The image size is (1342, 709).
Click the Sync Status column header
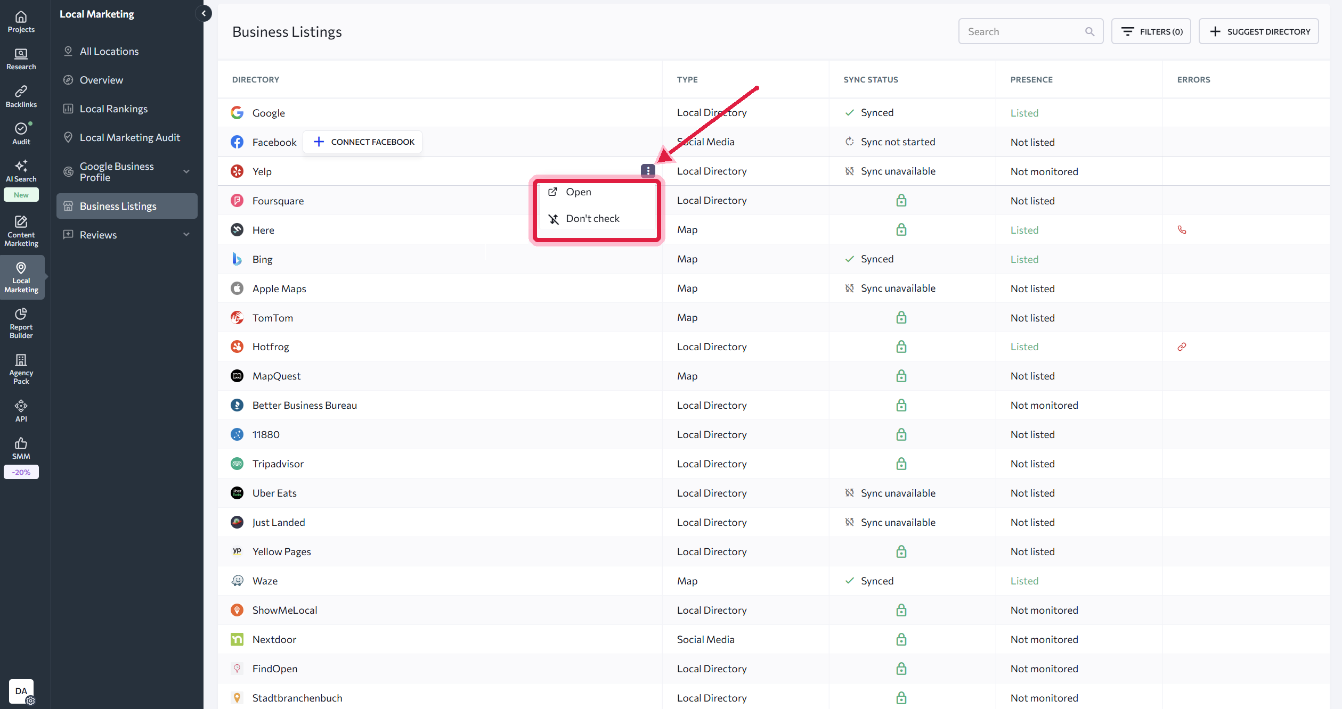click(x=871, y=79)
